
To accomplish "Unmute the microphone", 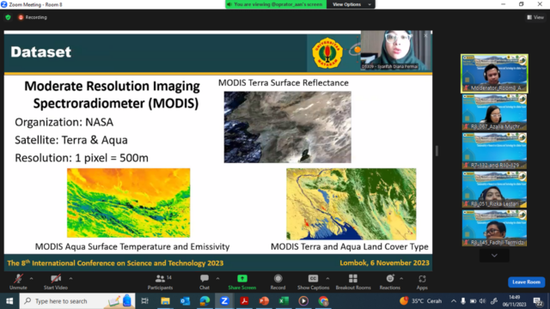I will click(x=18, y=282).
